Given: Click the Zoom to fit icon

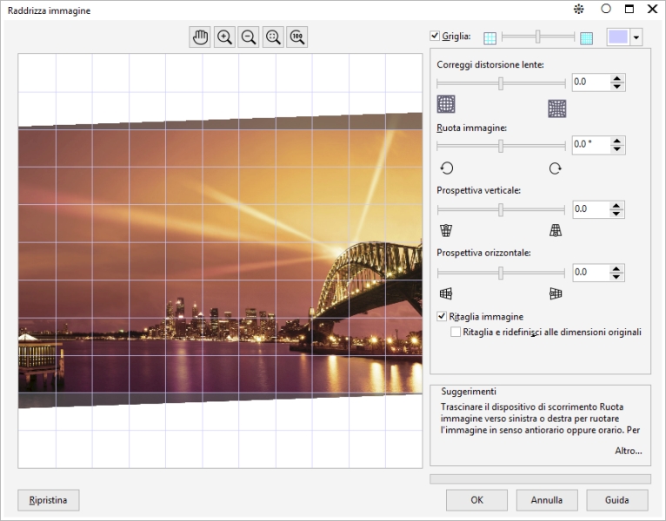Looking at the screenshot, I should pos(273,36).
